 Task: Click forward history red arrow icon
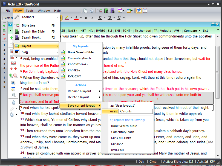12,57
